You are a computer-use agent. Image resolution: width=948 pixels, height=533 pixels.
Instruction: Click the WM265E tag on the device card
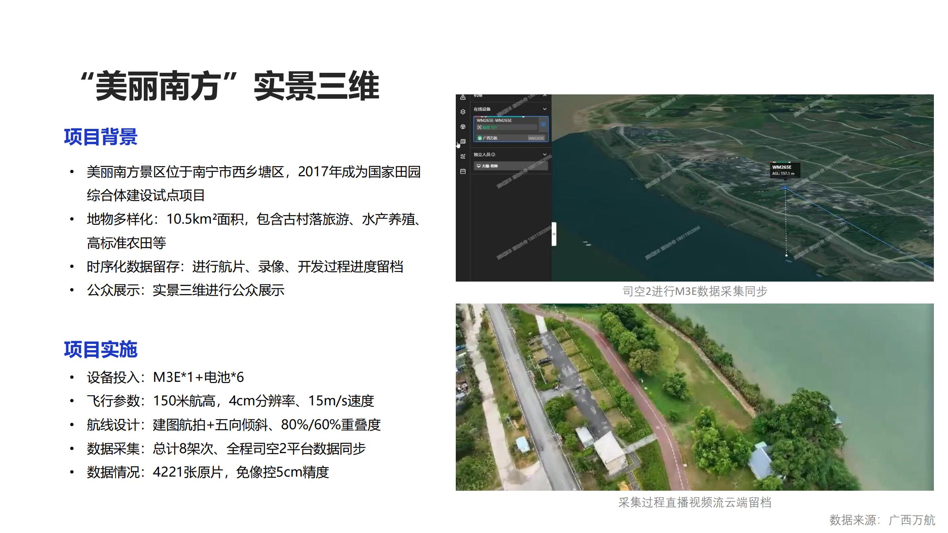click(536, 138)
